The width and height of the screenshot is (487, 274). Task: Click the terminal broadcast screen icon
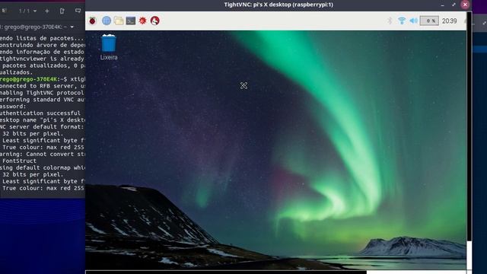tap(78, 11)
